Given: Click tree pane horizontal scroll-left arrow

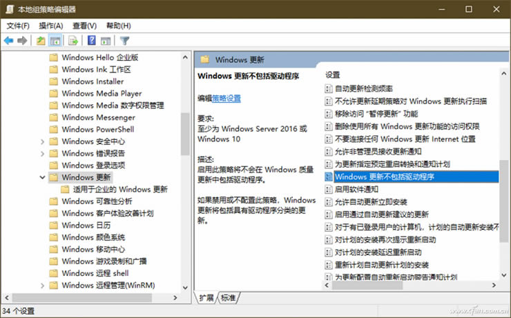Looking at the screenshot, I should (x=7, y=297).
